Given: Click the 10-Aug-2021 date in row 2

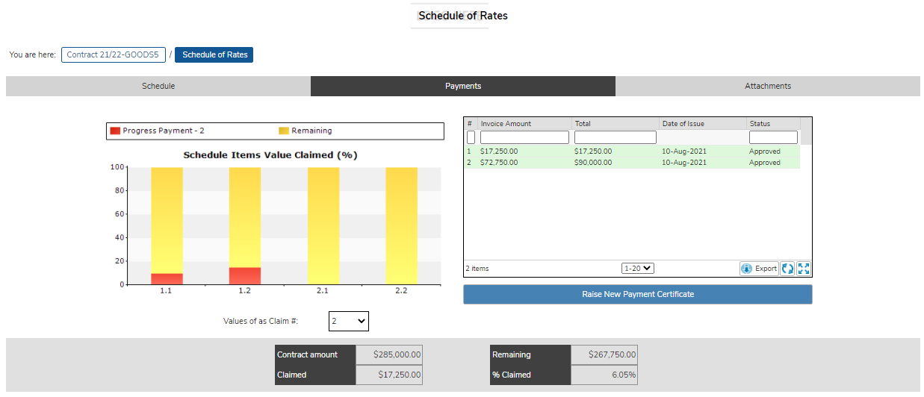Looking at the screenshot, I should pos(683,162).
